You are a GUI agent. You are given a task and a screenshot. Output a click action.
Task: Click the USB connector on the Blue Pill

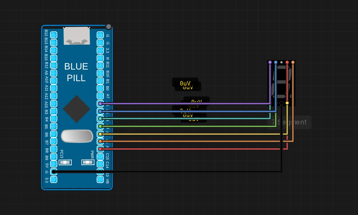tap(77, 36)
